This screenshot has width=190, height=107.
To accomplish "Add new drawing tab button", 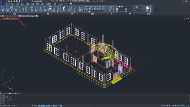I will pos(37,16).
